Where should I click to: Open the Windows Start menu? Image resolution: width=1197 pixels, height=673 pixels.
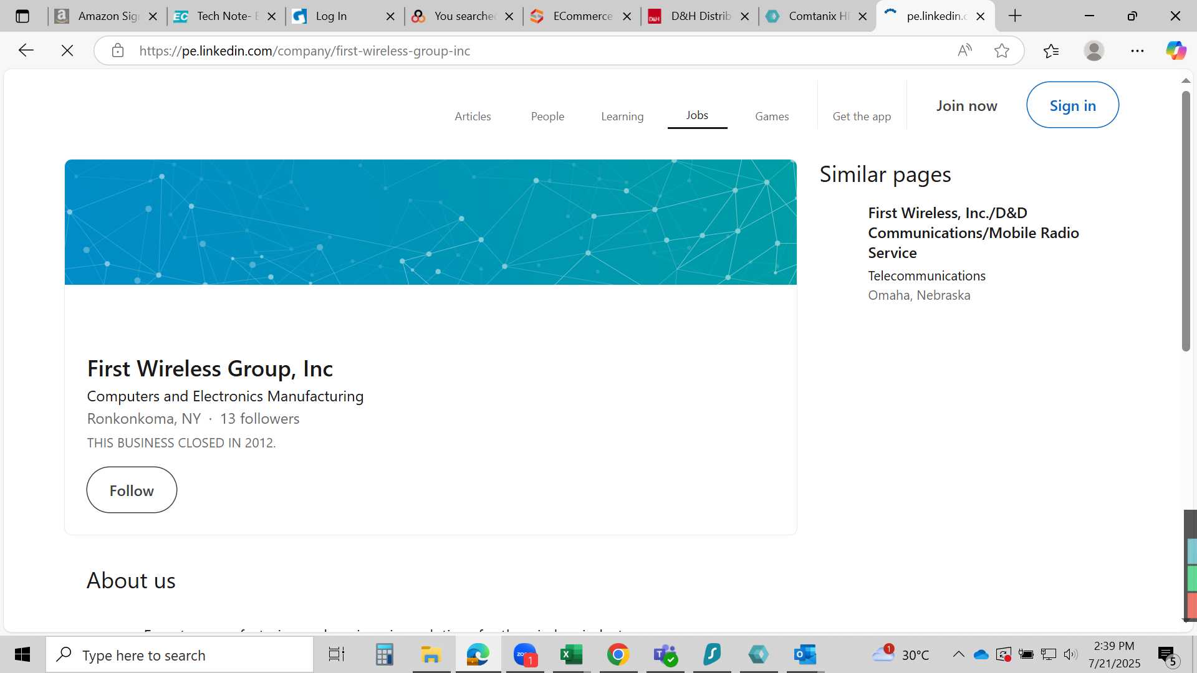click(x=22, y=654)
